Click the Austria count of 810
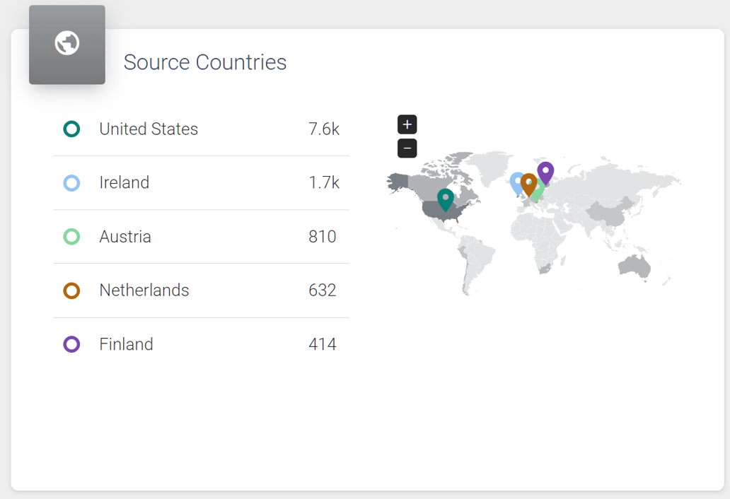 (x=323, y=237)
